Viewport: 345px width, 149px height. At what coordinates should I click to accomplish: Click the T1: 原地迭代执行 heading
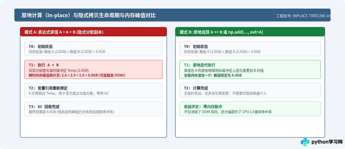click(x=200, y=65)
